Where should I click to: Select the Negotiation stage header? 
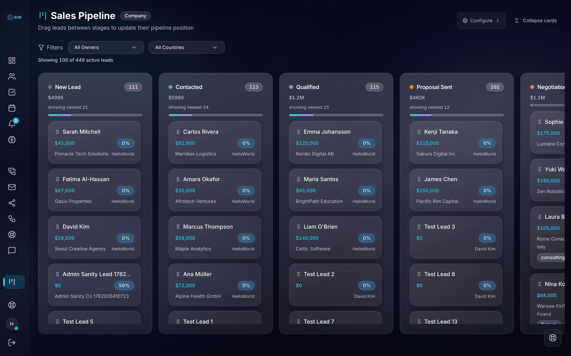pyautogui.click(x=551, y=87)
